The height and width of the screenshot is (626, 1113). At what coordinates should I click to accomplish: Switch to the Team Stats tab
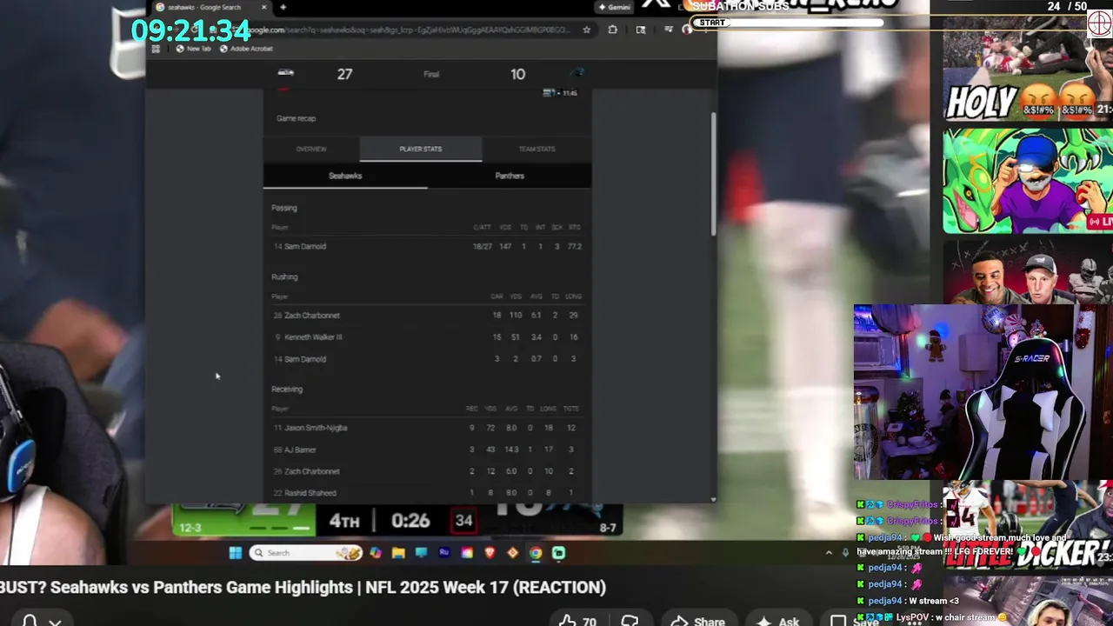(x=537, y=149)
